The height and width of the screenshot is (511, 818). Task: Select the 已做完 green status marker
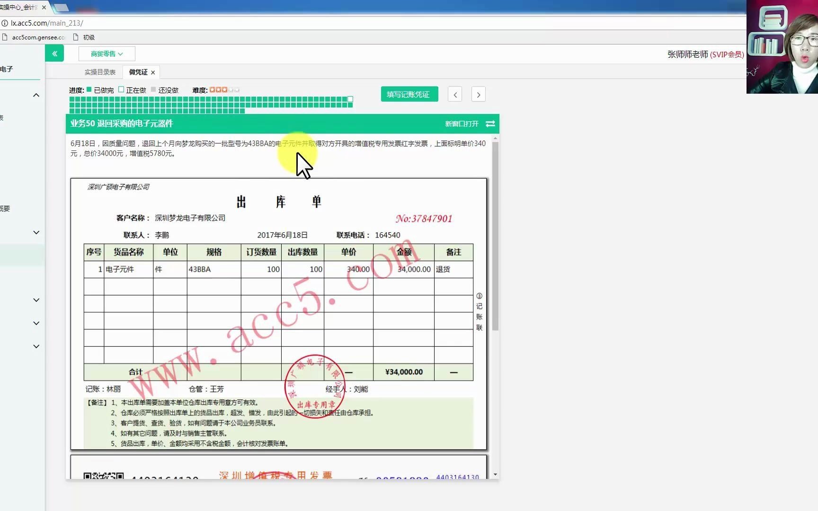tap(88, 89)
